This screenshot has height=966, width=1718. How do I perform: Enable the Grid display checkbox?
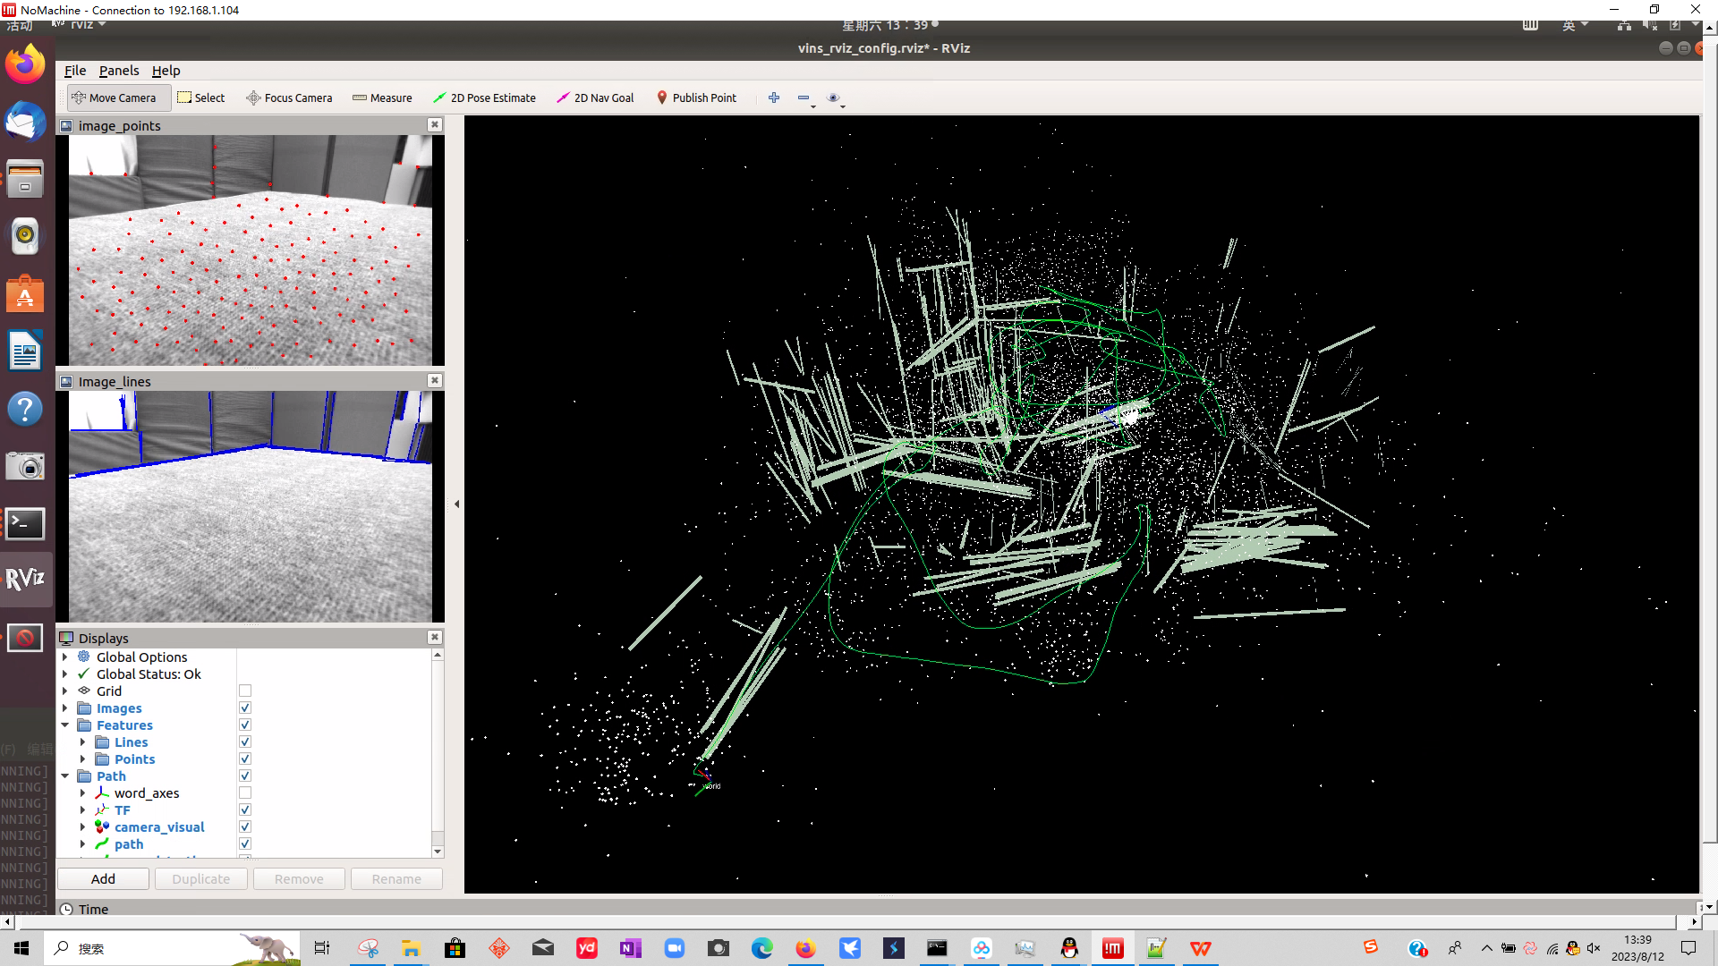click(x=245, y=691)
